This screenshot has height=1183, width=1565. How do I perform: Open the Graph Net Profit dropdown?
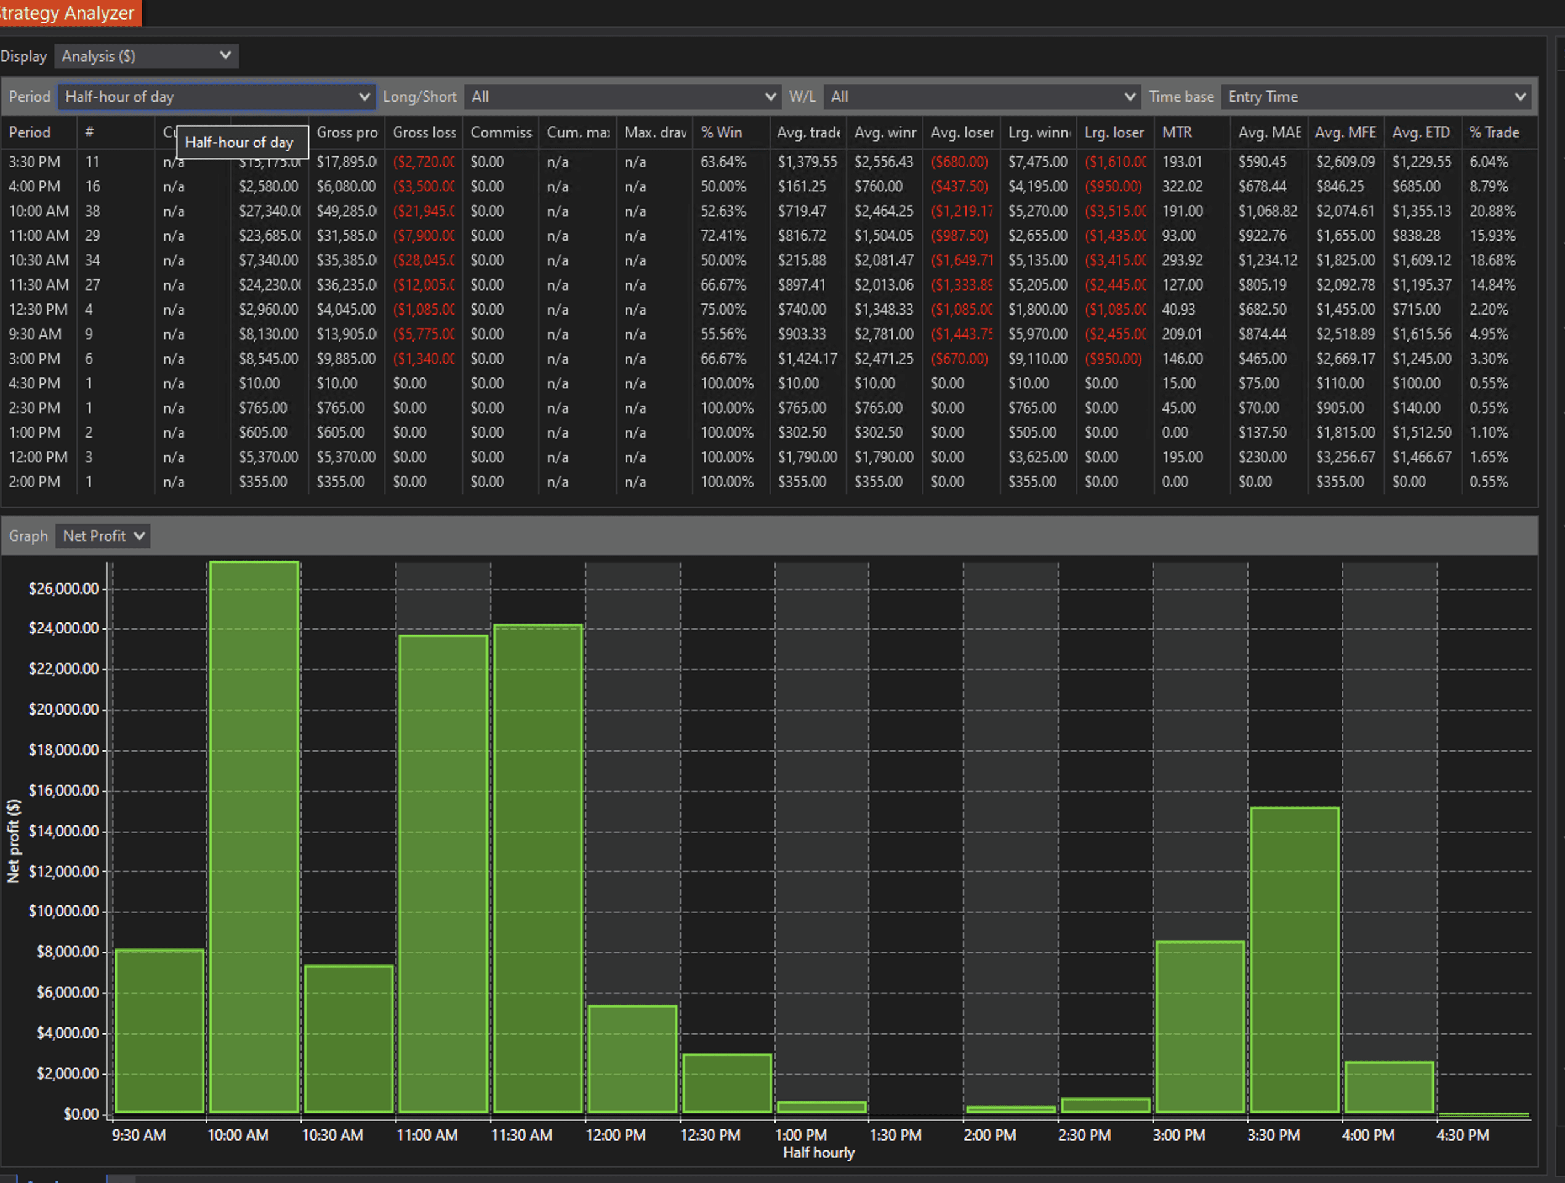103,536
